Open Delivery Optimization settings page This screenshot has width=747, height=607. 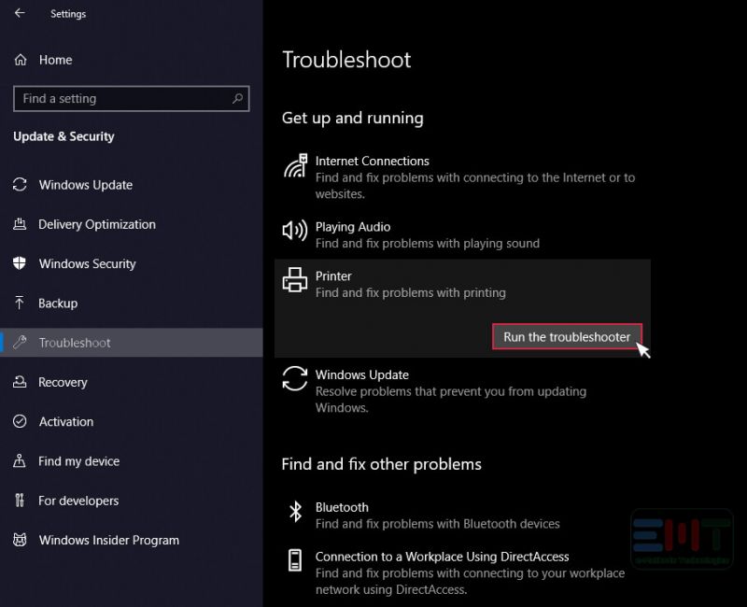97,224
